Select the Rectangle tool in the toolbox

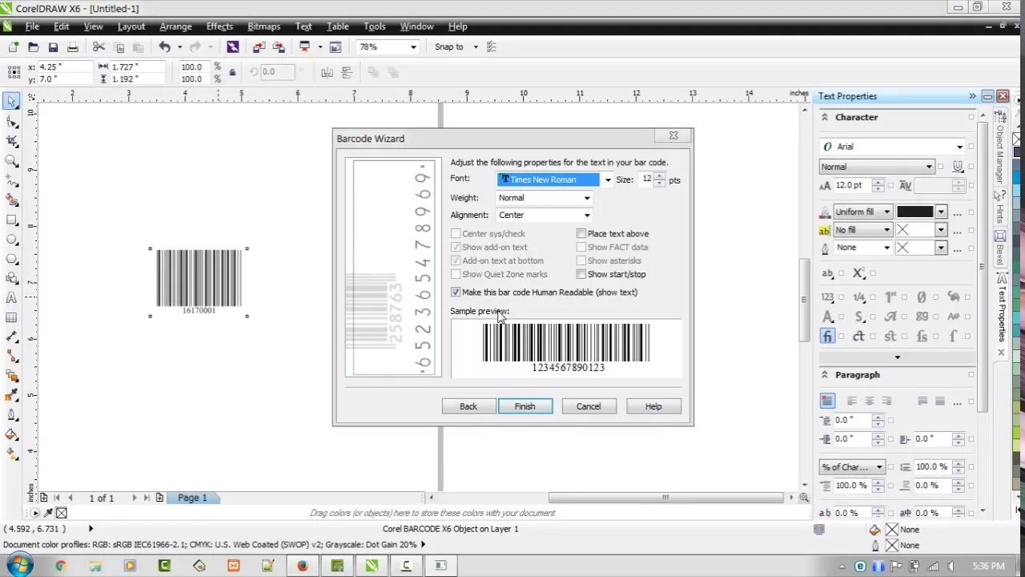pyautogui.click(x=11, y=220)
